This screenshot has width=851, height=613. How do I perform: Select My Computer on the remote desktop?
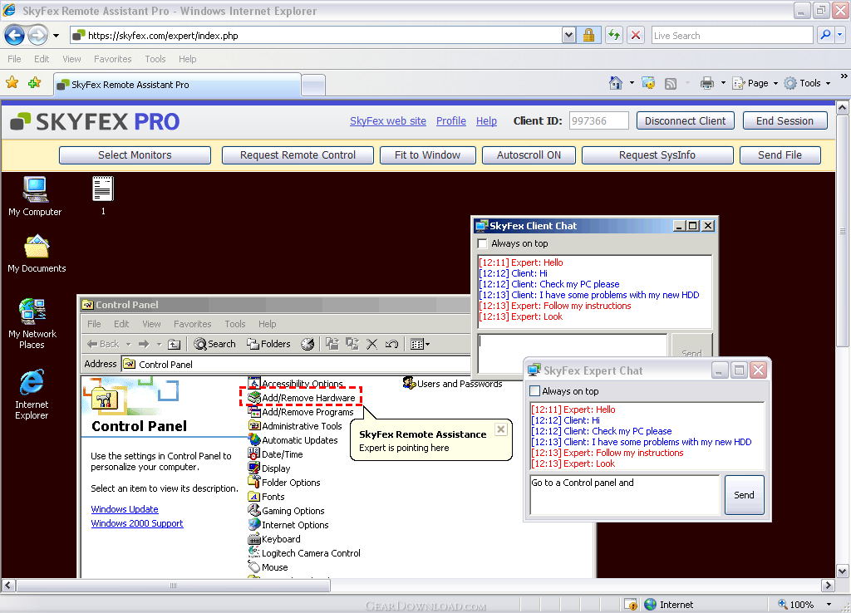click(x=35, y=196)
